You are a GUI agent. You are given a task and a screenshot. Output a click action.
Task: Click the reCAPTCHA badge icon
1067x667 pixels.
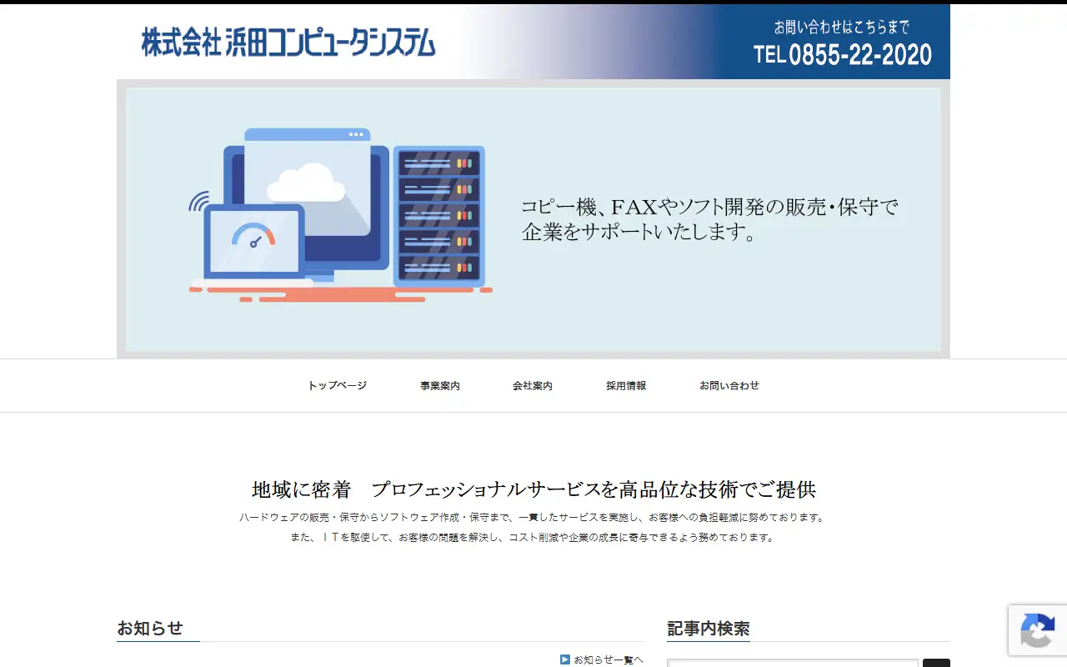(x=1037, y=630)
